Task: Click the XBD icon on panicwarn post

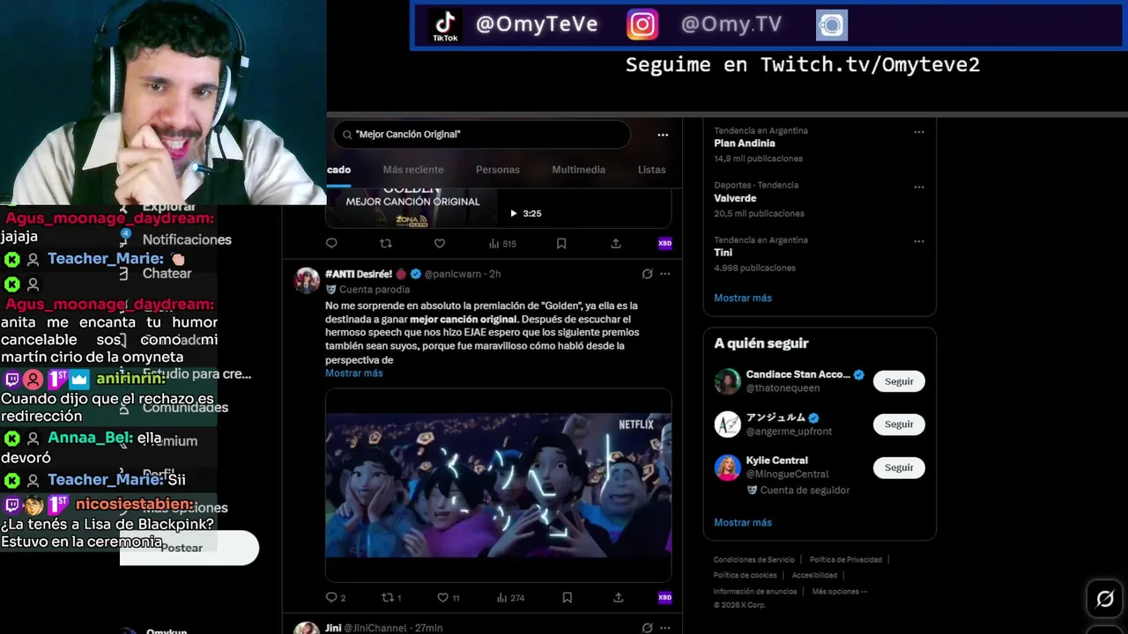Action: click(664, 598)
